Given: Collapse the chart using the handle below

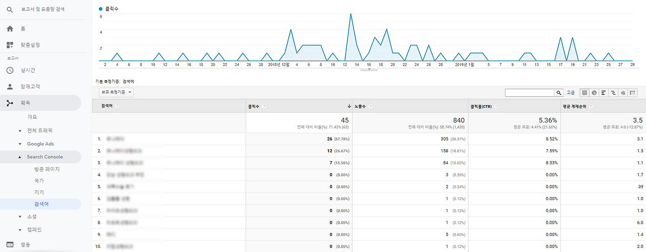Looking at the screenshot, I should pos(369,70).
